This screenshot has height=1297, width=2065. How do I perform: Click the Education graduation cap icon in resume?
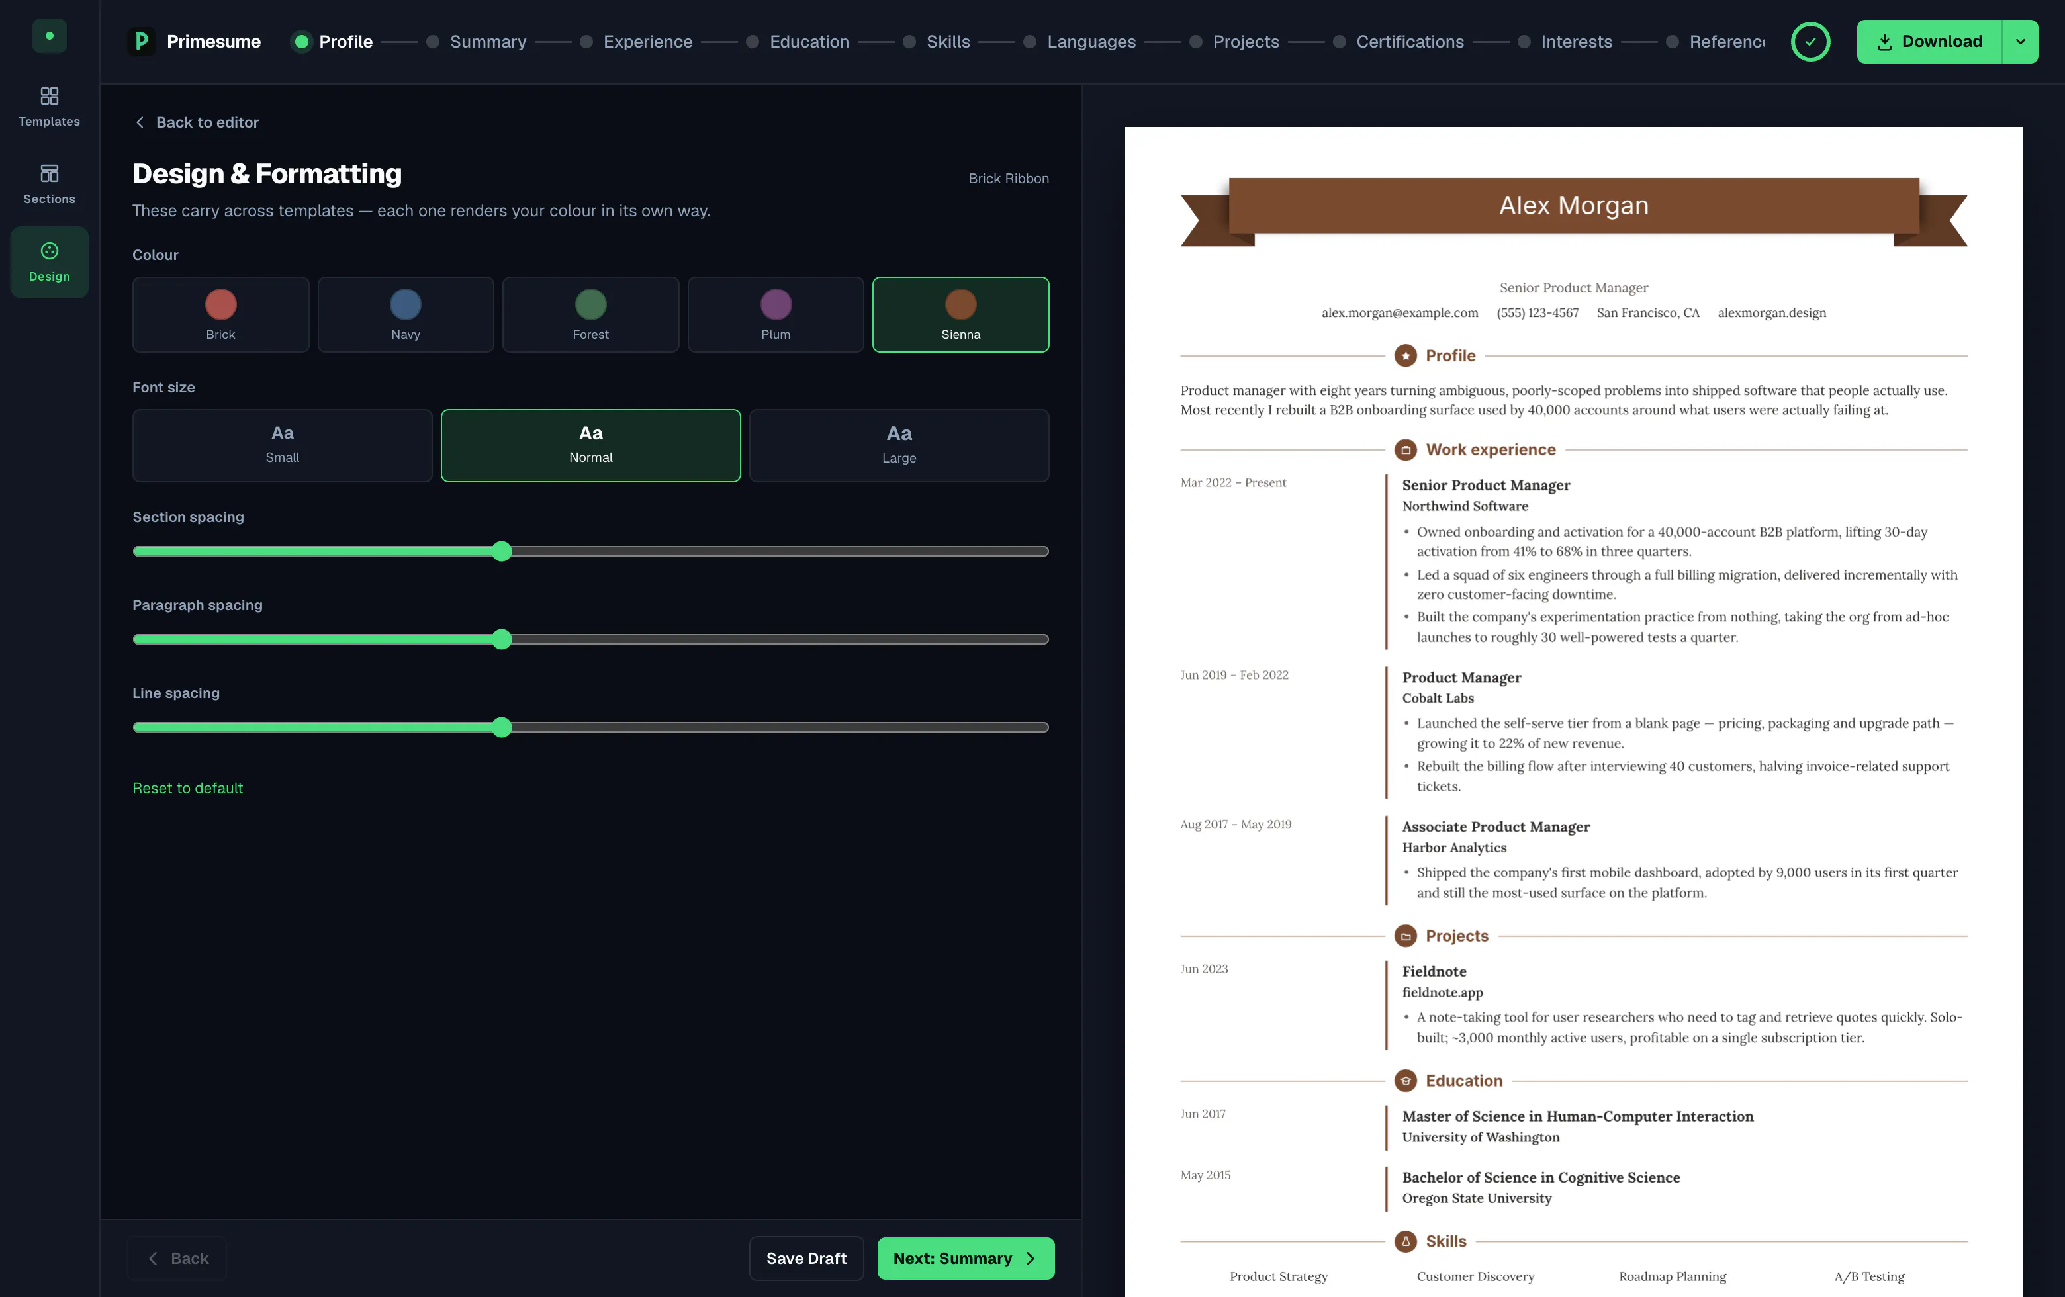pyautogui.click(x=1406, y=1081)
